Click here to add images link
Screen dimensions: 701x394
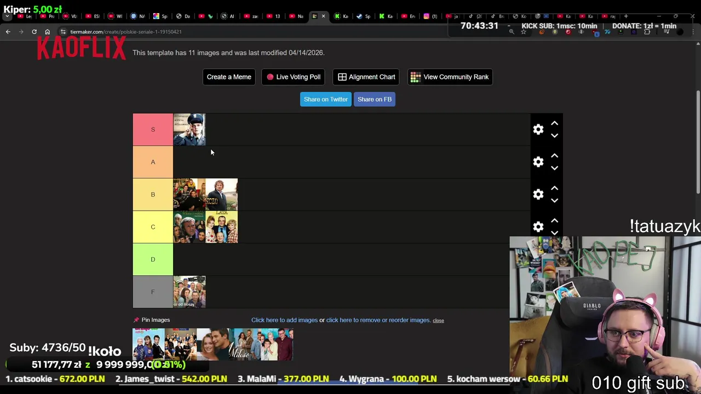click(284, 320)
